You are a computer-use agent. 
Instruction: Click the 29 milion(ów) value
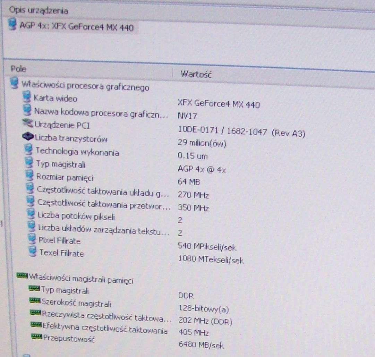click(202, 143)
